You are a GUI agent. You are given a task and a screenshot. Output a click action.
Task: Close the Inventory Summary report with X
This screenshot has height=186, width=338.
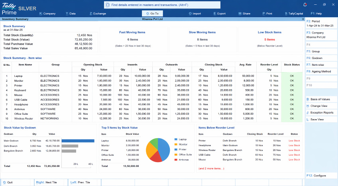pos(303,19)
